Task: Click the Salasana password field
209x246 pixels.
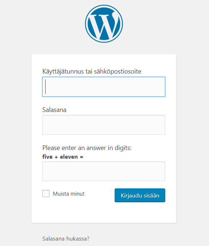Action: click(104, 125)
